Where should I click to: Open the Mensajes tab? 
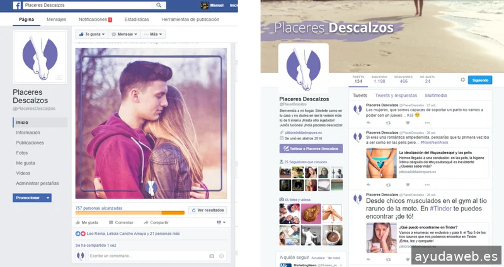pos(56,19)
